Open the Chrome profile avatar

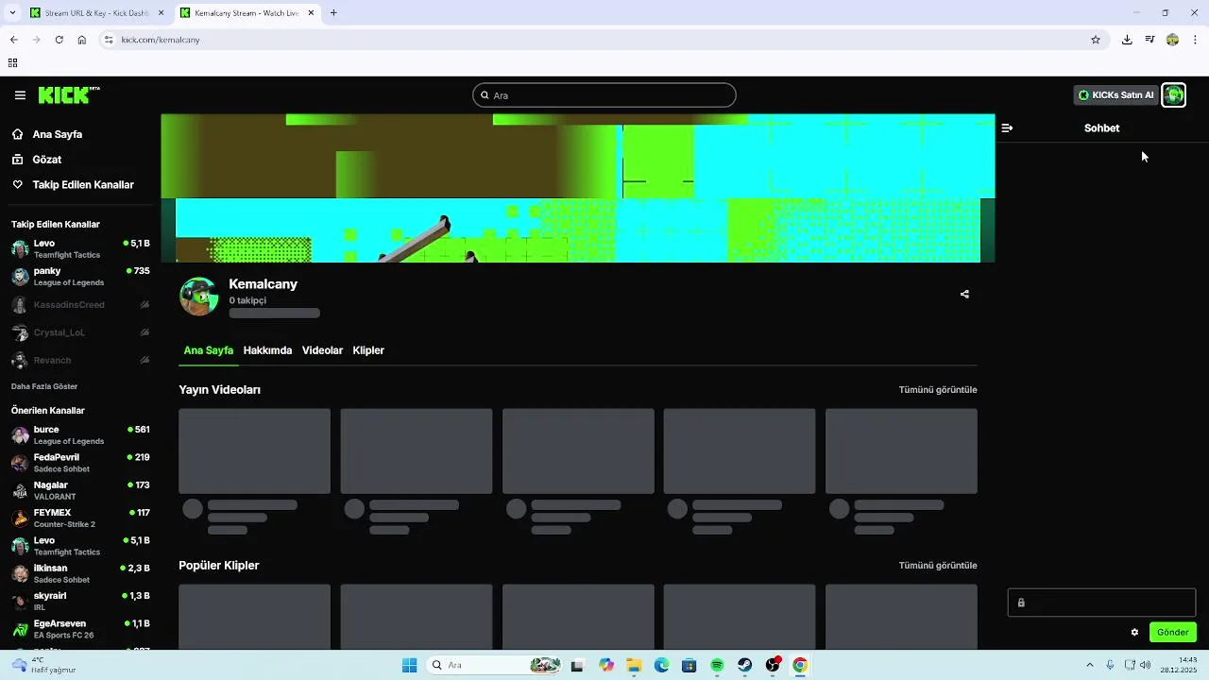(x=1172, y=40)
